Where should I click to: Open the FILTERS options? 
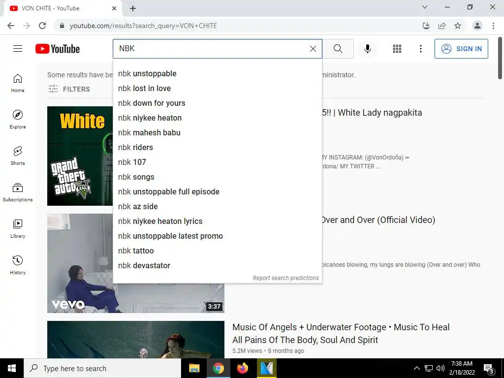[69, 89]
